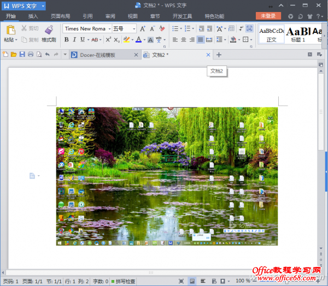
Task: Toggle spell check (拼写检查) in status bar
Action: 123,281
